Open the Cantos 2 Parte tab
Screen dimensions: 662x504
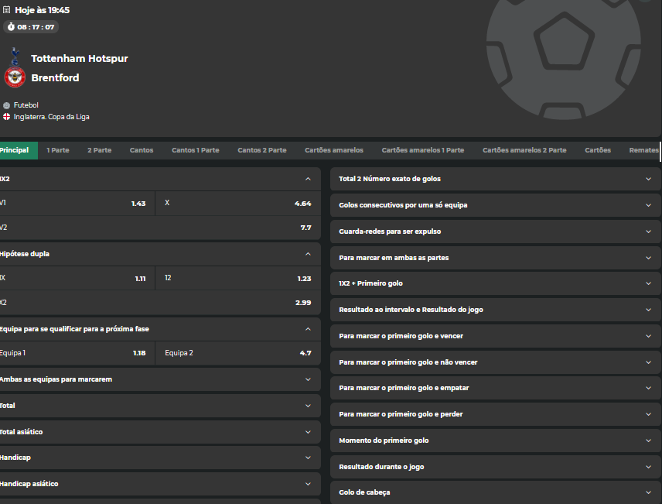[x=261, y=150]
